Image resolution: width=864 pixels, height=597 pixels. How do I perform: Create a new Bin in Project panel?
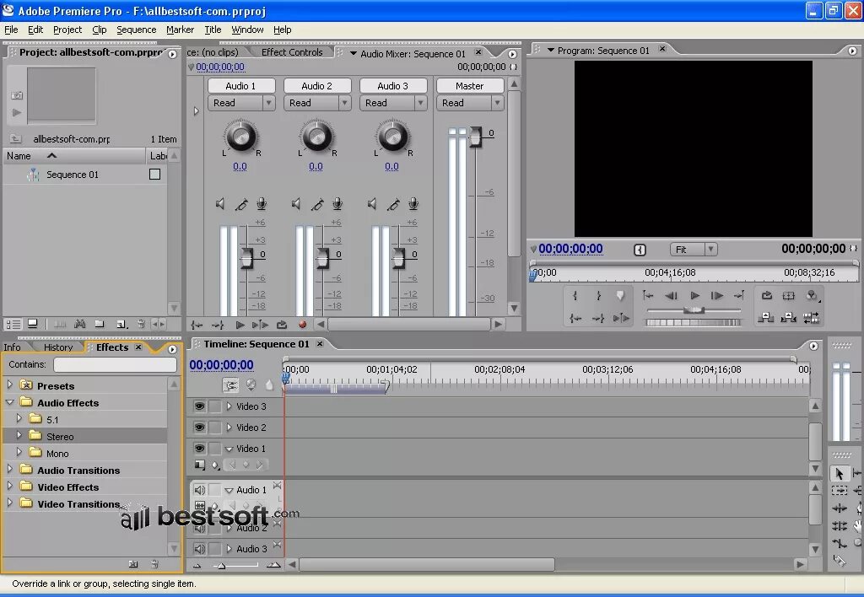(100, 324)
